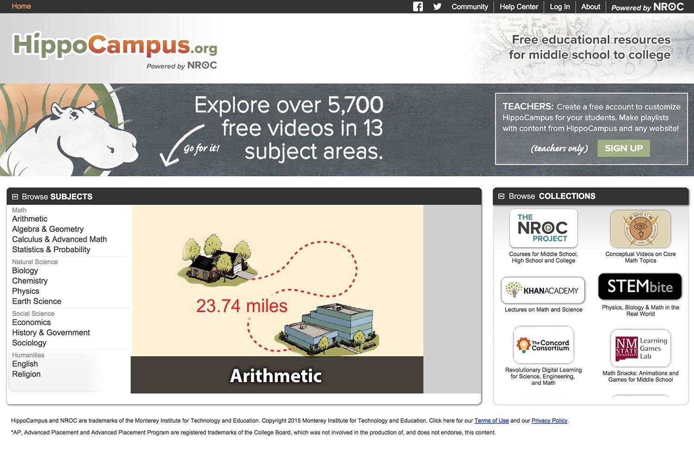Open the Privacy Policy link

coord(549,421)
